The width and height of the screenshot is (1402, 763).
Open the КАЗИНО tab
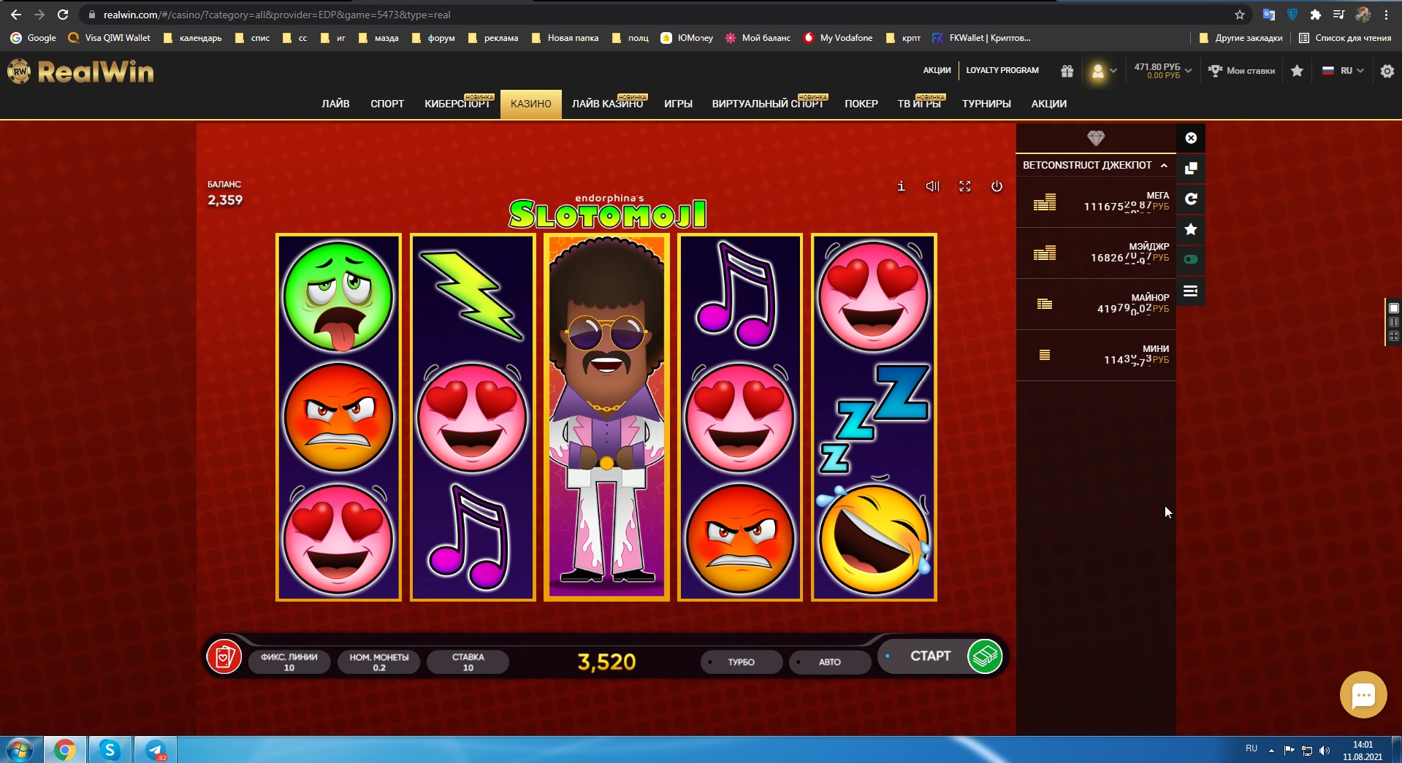pyautogui.click(x=531, y=104)
